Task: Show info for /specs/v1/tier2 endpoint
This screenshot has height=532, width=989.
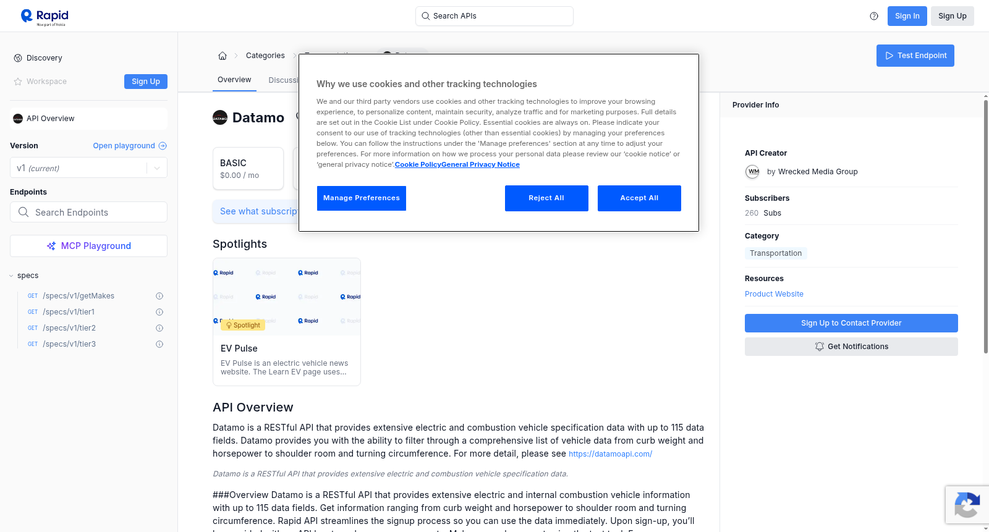Action: click(x=159, y=328)
